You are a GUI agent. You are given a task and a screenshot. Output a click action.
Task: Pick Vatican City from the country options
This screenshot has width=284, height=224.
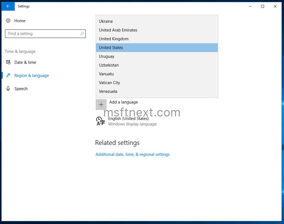tap(109, 83)
